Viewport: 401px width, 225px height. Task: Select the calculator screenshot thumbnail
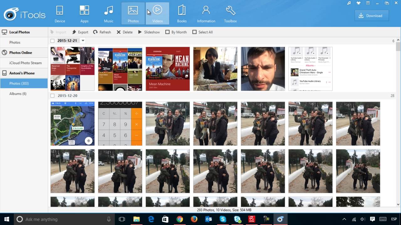tap(120, 123)
